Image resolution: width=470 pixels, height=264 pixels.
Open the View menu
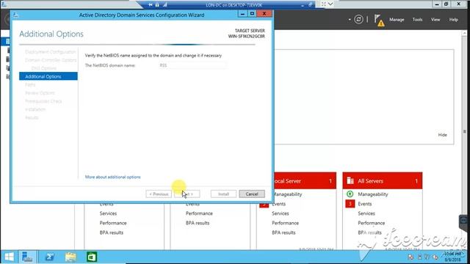(x=435, y=20)
